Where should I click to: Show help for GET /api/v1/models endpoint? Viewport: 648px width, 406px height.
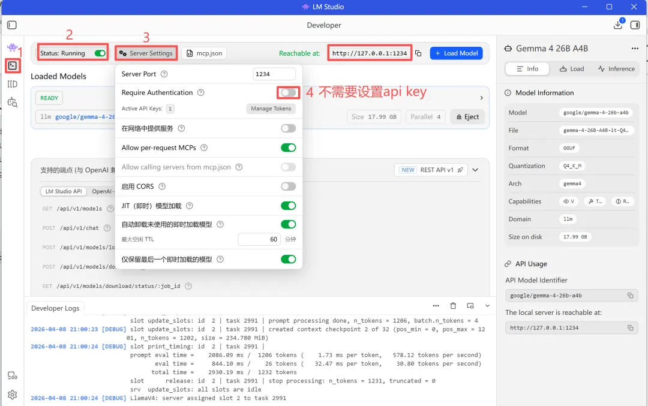pos(110,209)
